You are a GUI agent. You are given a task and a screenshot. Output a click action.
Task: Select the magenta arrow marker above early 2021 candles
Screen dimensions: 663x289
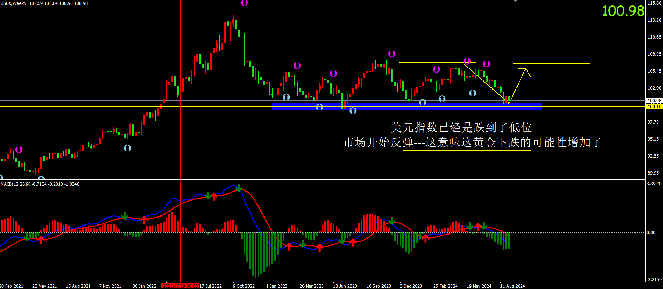point(19,150)
